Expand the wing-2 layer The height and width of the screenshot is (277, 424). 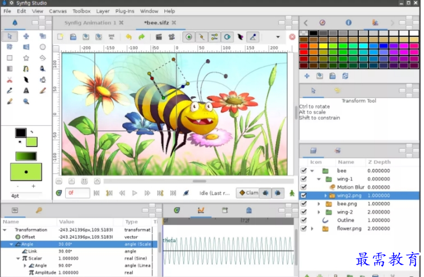pos(319,212)
